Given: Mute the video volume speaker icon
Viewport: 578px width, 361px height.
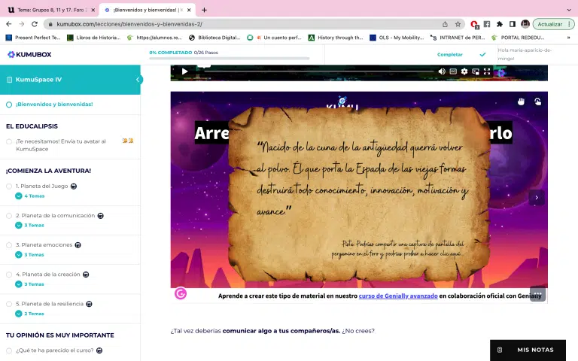Looking at the screenshot, I should click(442, 71).
